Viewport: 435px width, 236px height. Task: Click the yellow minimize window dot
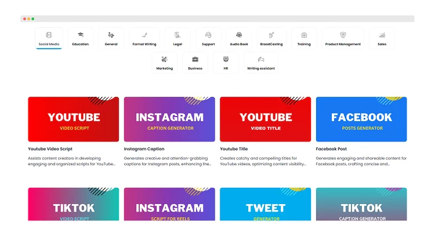point(28,19)
